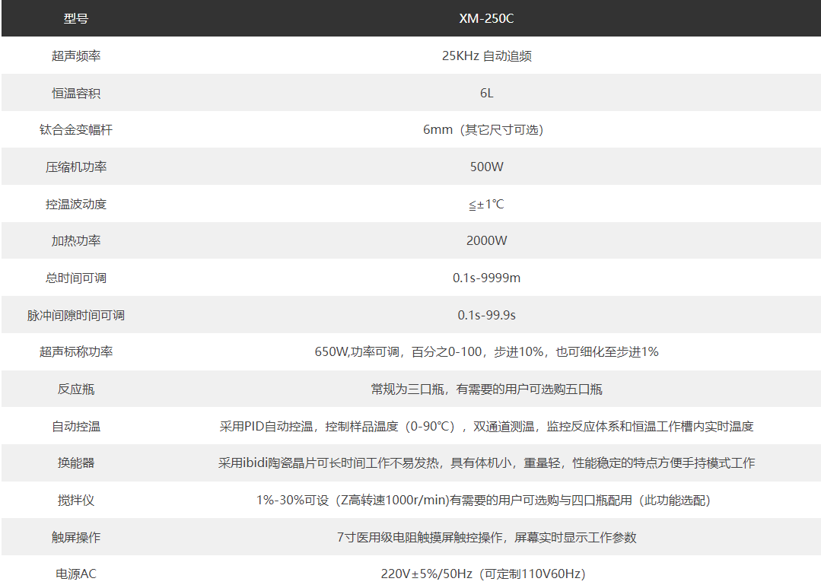
Task: Select the 脉冲间隙时间可调 label
Action: click(x=76, y=315)
